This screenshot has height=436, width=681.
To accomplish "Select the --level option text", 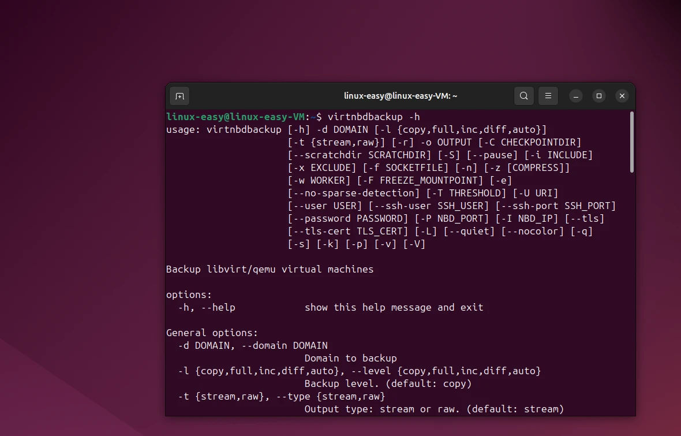I will point(371,371).
